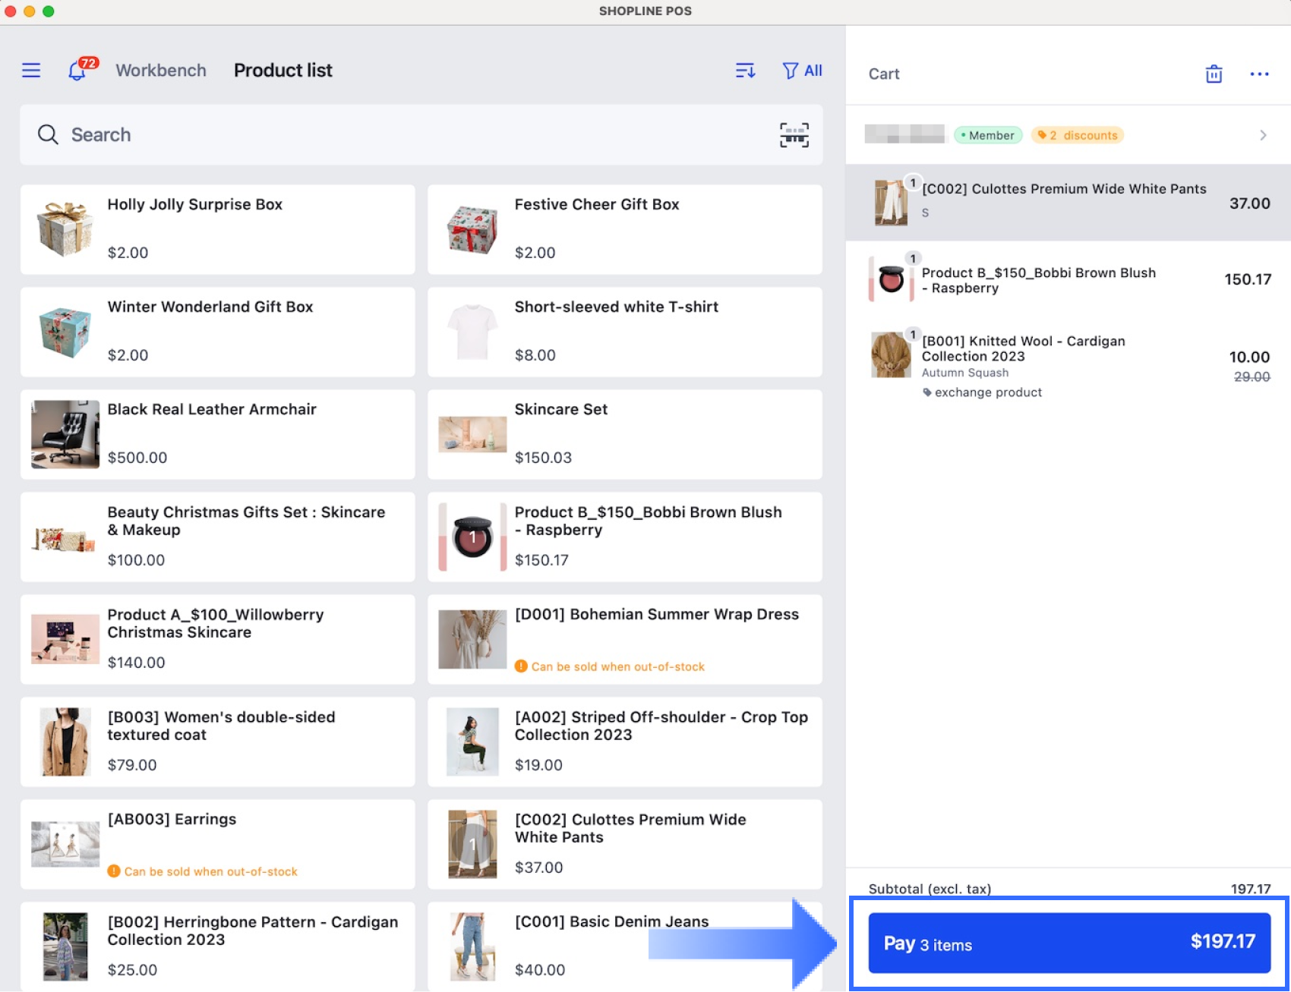Click the barcode scanner icon

click(x=794, y=135)
